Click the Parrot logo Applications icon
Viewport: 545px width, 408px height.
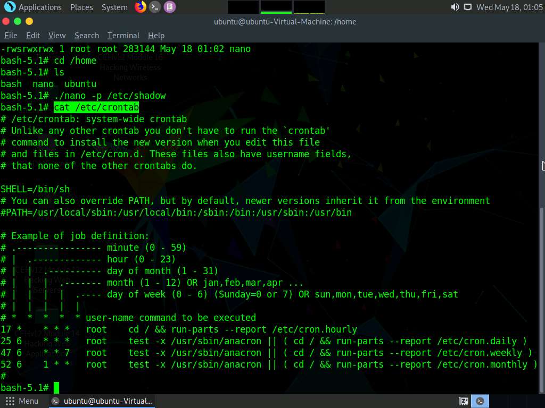point(10,7)
